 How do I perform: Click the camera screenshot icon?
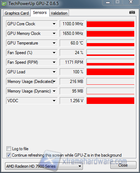[x=132, y=12]
